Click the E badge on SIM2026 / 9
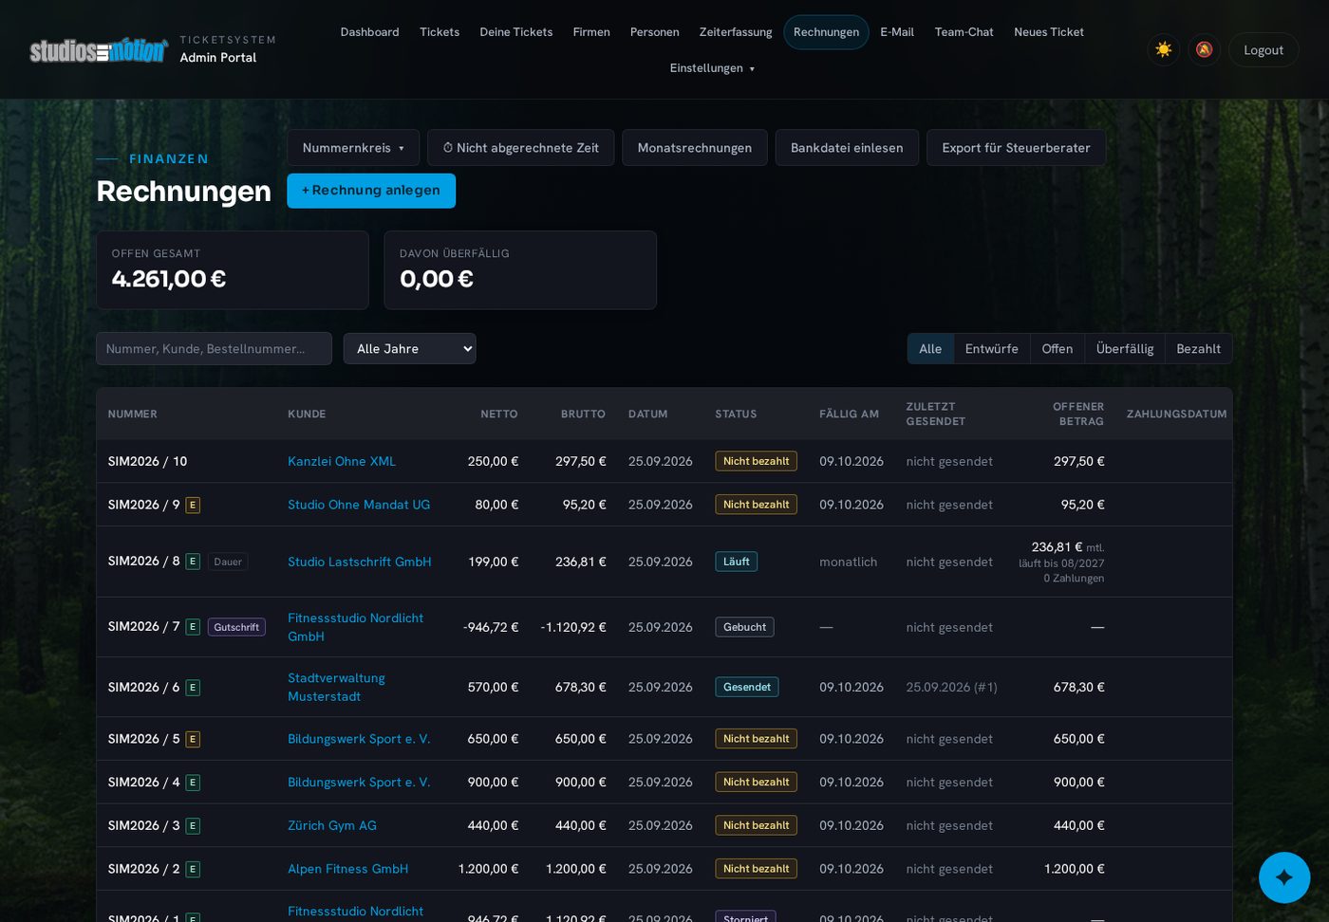The height and width of the screenshot is (922, 1329). 193,505
